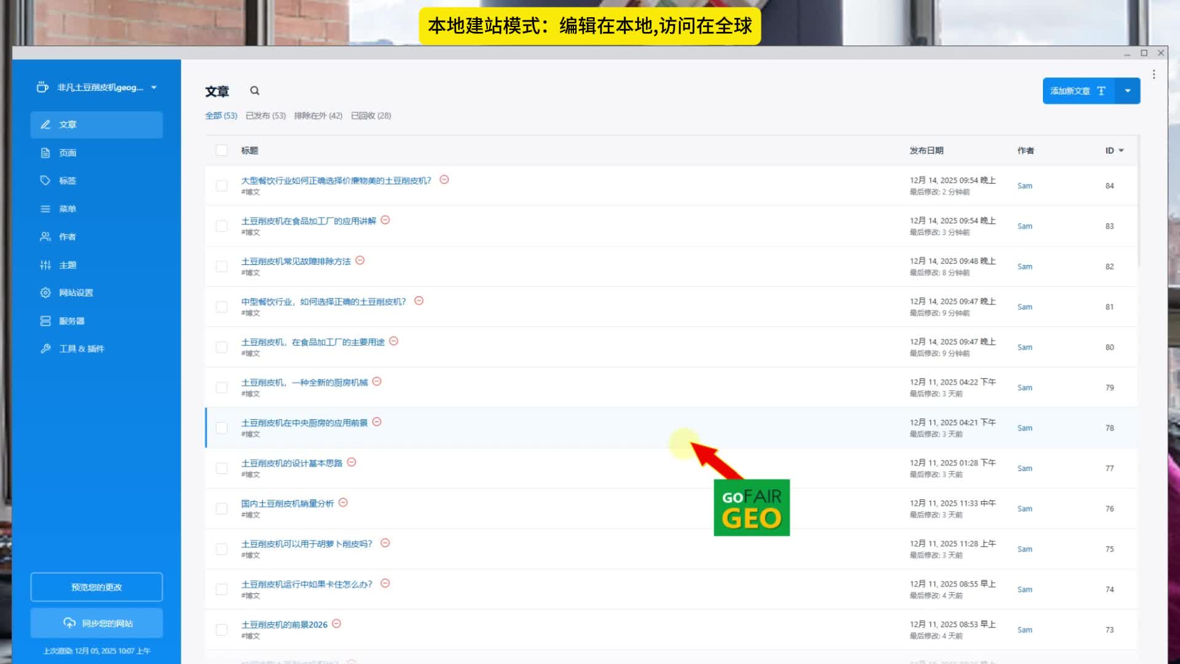This screenshot has width=1180, height=664.
Task: Open the article 土豆削皮机的前景2026
Action: [x=284, y=625]
